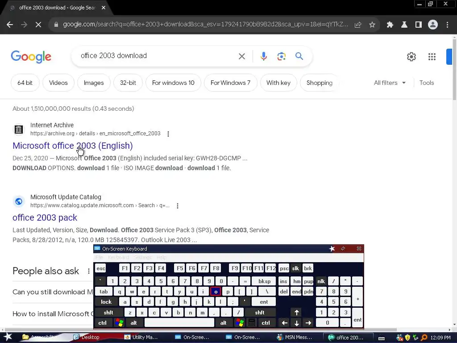Clear the Google search box text
This screenshot has width=457, height=343.
point(242,56)
